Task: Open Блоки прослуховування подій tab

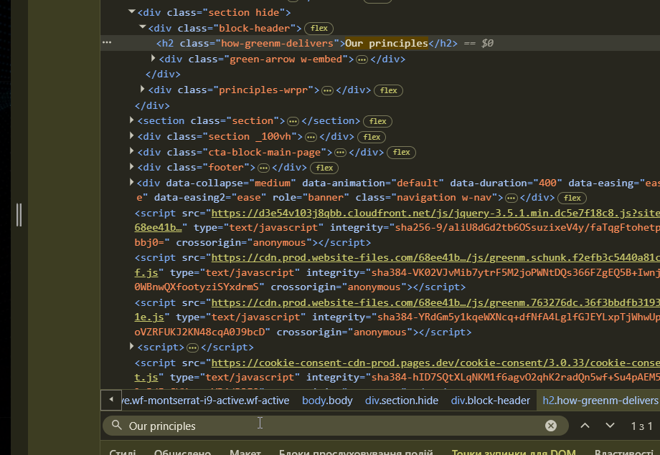Action: click(x=356, y=452)
